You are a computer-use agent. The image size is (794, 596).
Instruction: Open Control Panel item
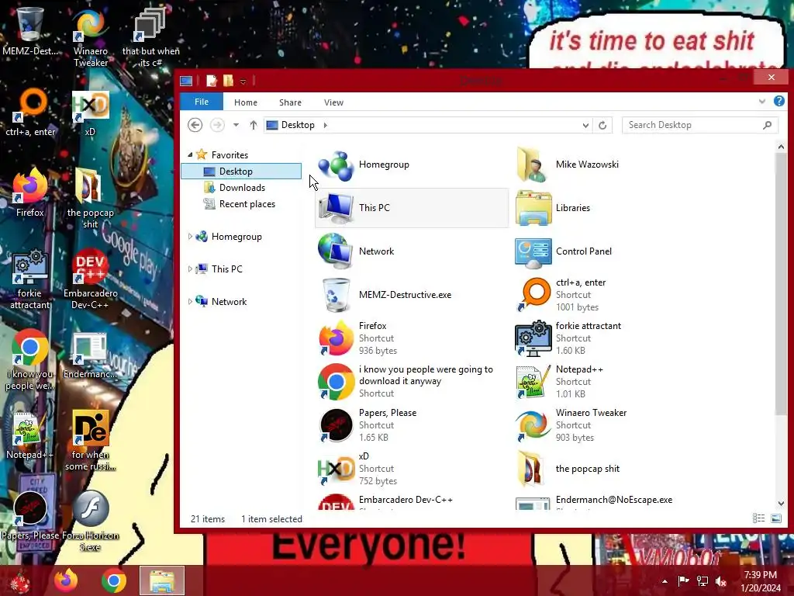608,251
